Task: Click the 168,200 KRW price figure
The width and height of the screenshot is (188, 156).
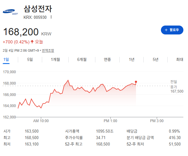Action: 21,32
